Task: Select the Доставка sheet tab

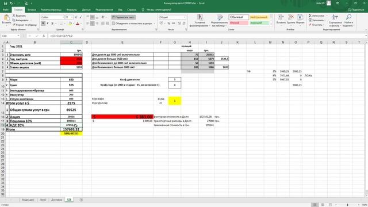Action: [56, 200]
